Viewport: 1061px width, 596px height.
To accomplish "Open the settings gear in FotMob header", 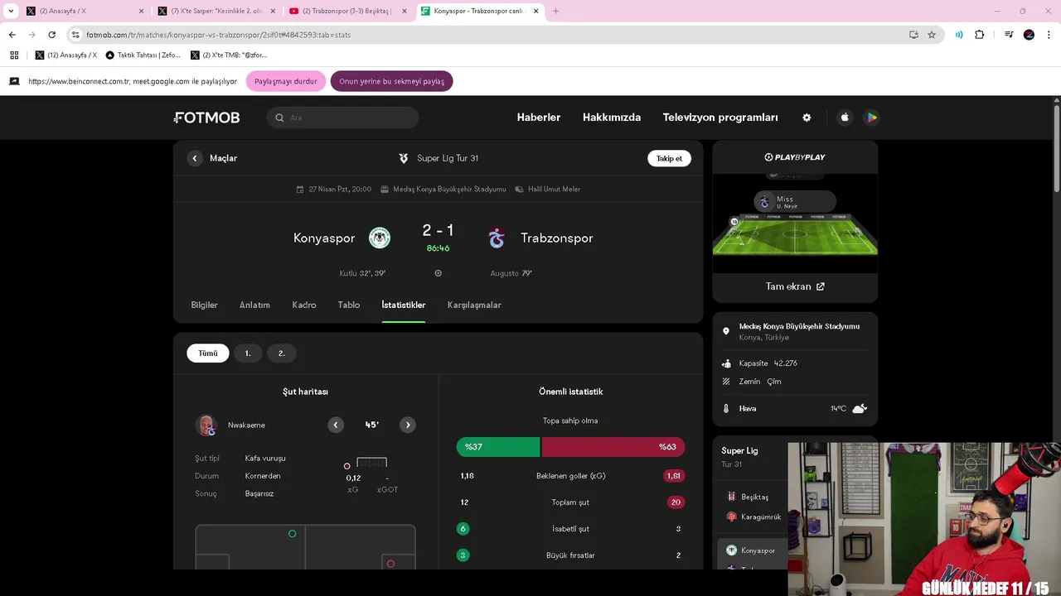I will coord(807,118).
